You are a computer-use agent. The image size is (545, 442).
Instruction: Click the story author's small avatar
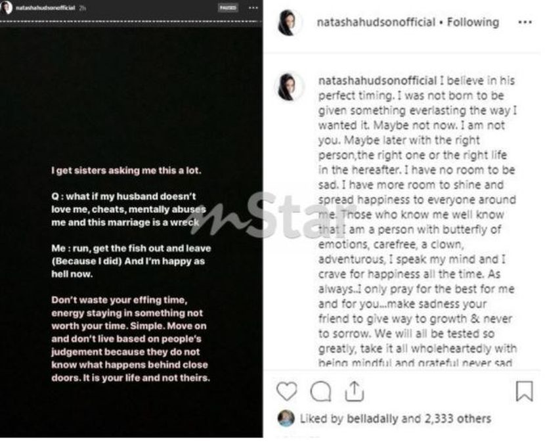pyautogui.click(x=6, y=7)
